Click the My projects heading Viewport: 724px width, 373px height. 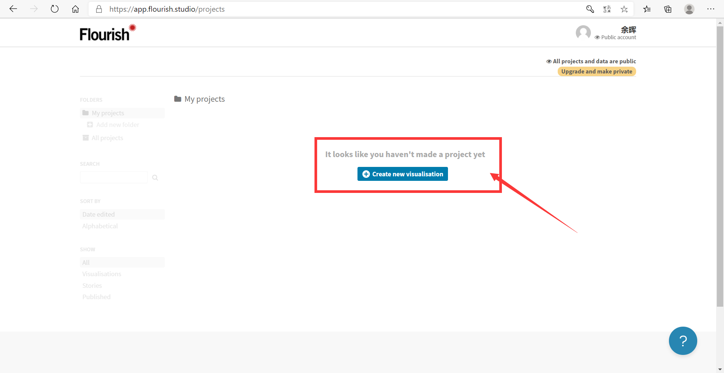[199, 99]
